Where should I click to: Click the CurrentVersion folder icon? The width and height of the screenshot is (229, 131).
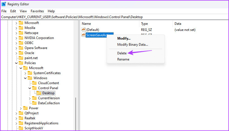[34, 98]
